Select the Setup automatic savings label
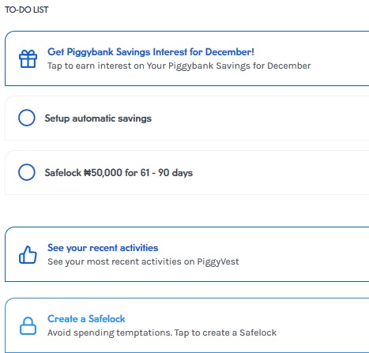The width and height of the screenshot is (369, 353). tap(98, 118)
